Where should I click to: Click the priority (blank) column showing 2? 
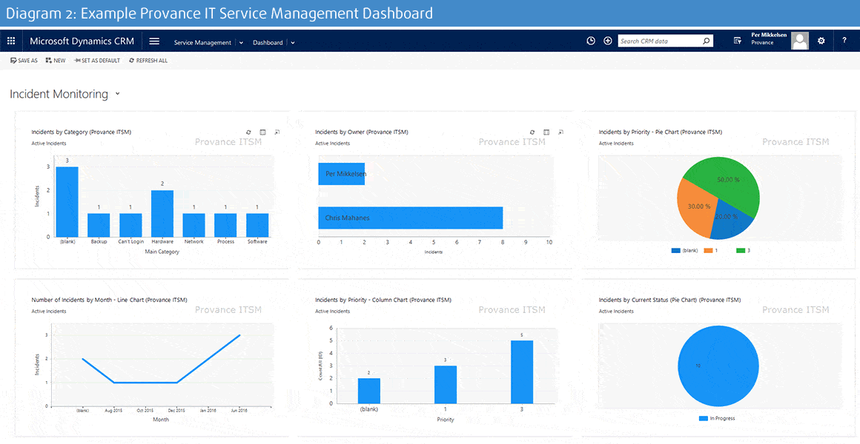click(369, 391)
